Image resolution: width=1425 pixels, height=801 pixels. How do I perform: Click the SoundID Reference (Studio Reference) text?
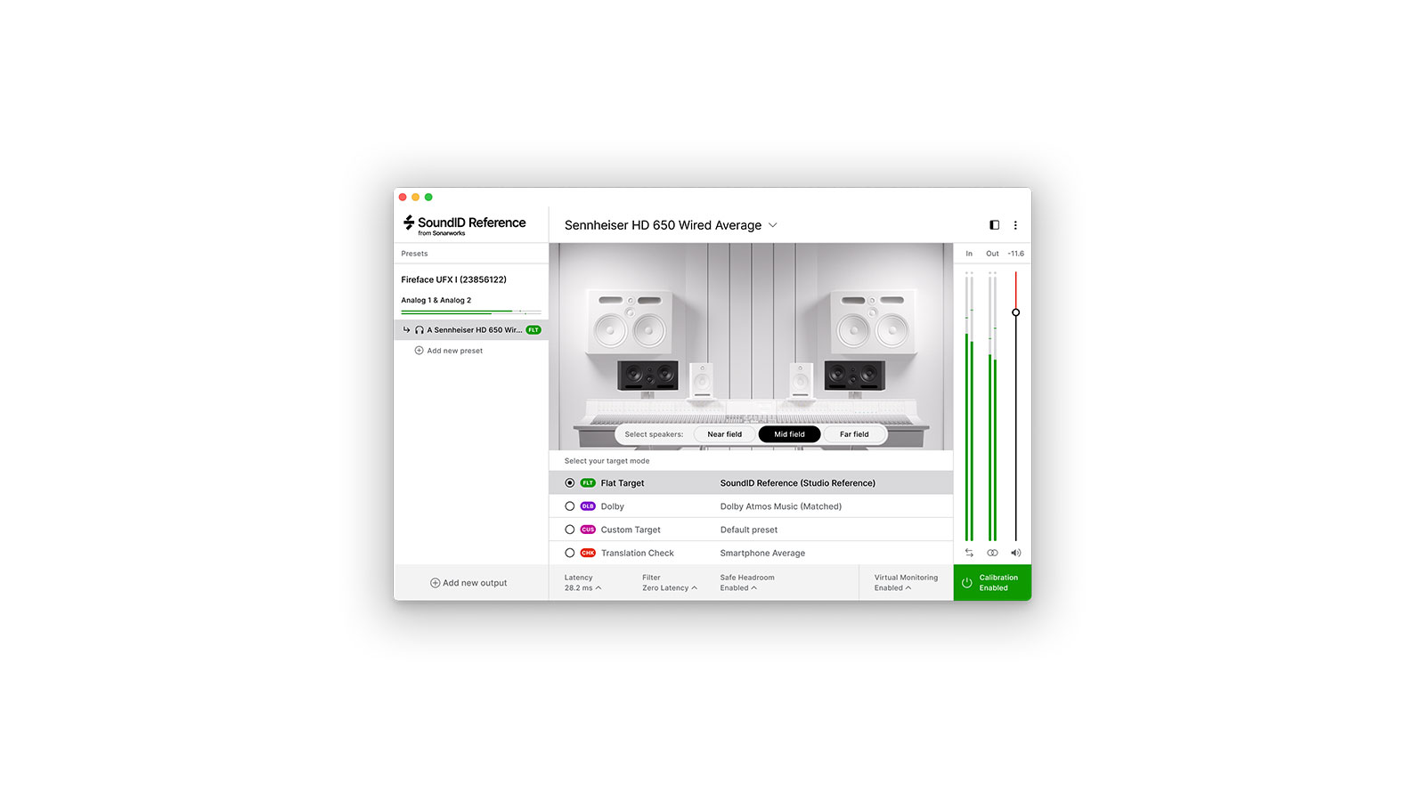point(798,483)
